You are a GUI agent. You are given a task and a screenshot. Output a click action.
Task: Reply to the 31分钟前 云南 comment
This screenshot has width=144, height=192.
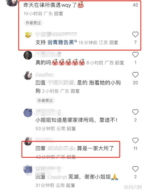tap(71, 185)
